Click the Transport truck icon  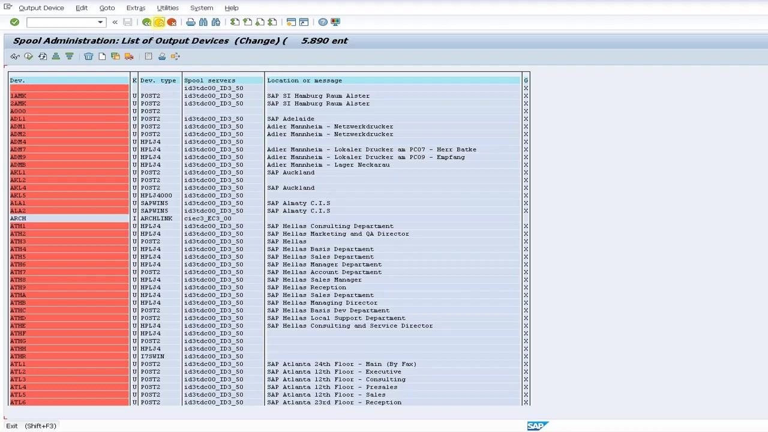click(129, 56)
